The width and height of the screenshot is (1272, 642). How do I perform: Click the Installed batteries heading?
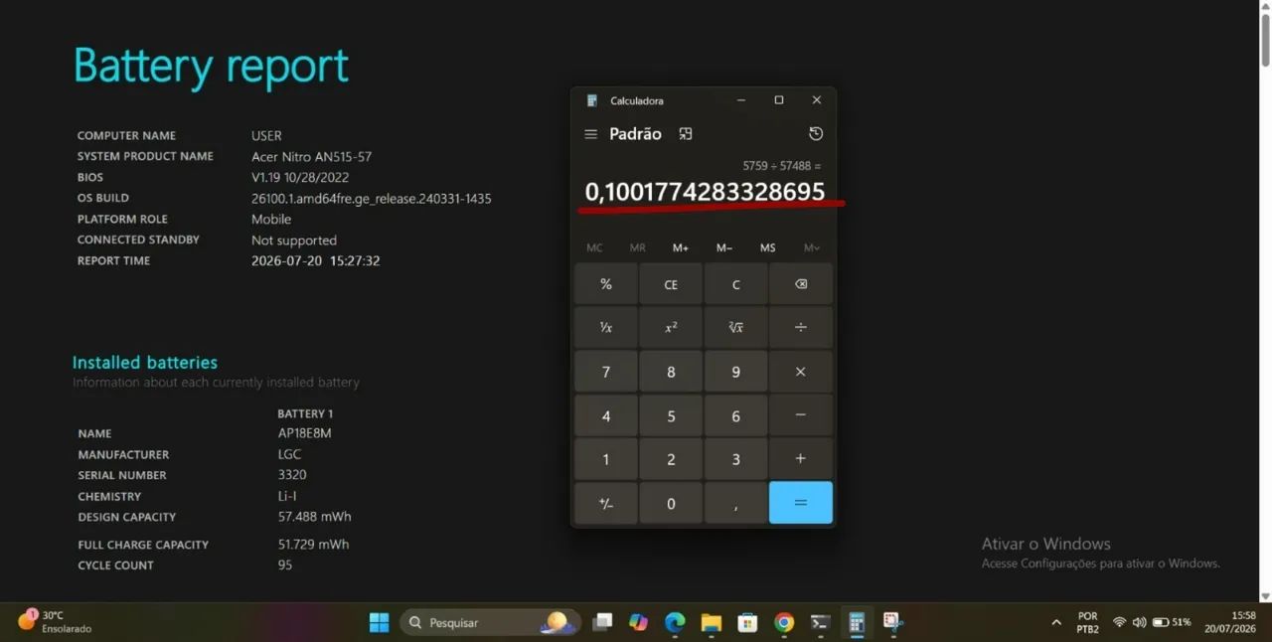pyautogui.click(x=145, y=363)
